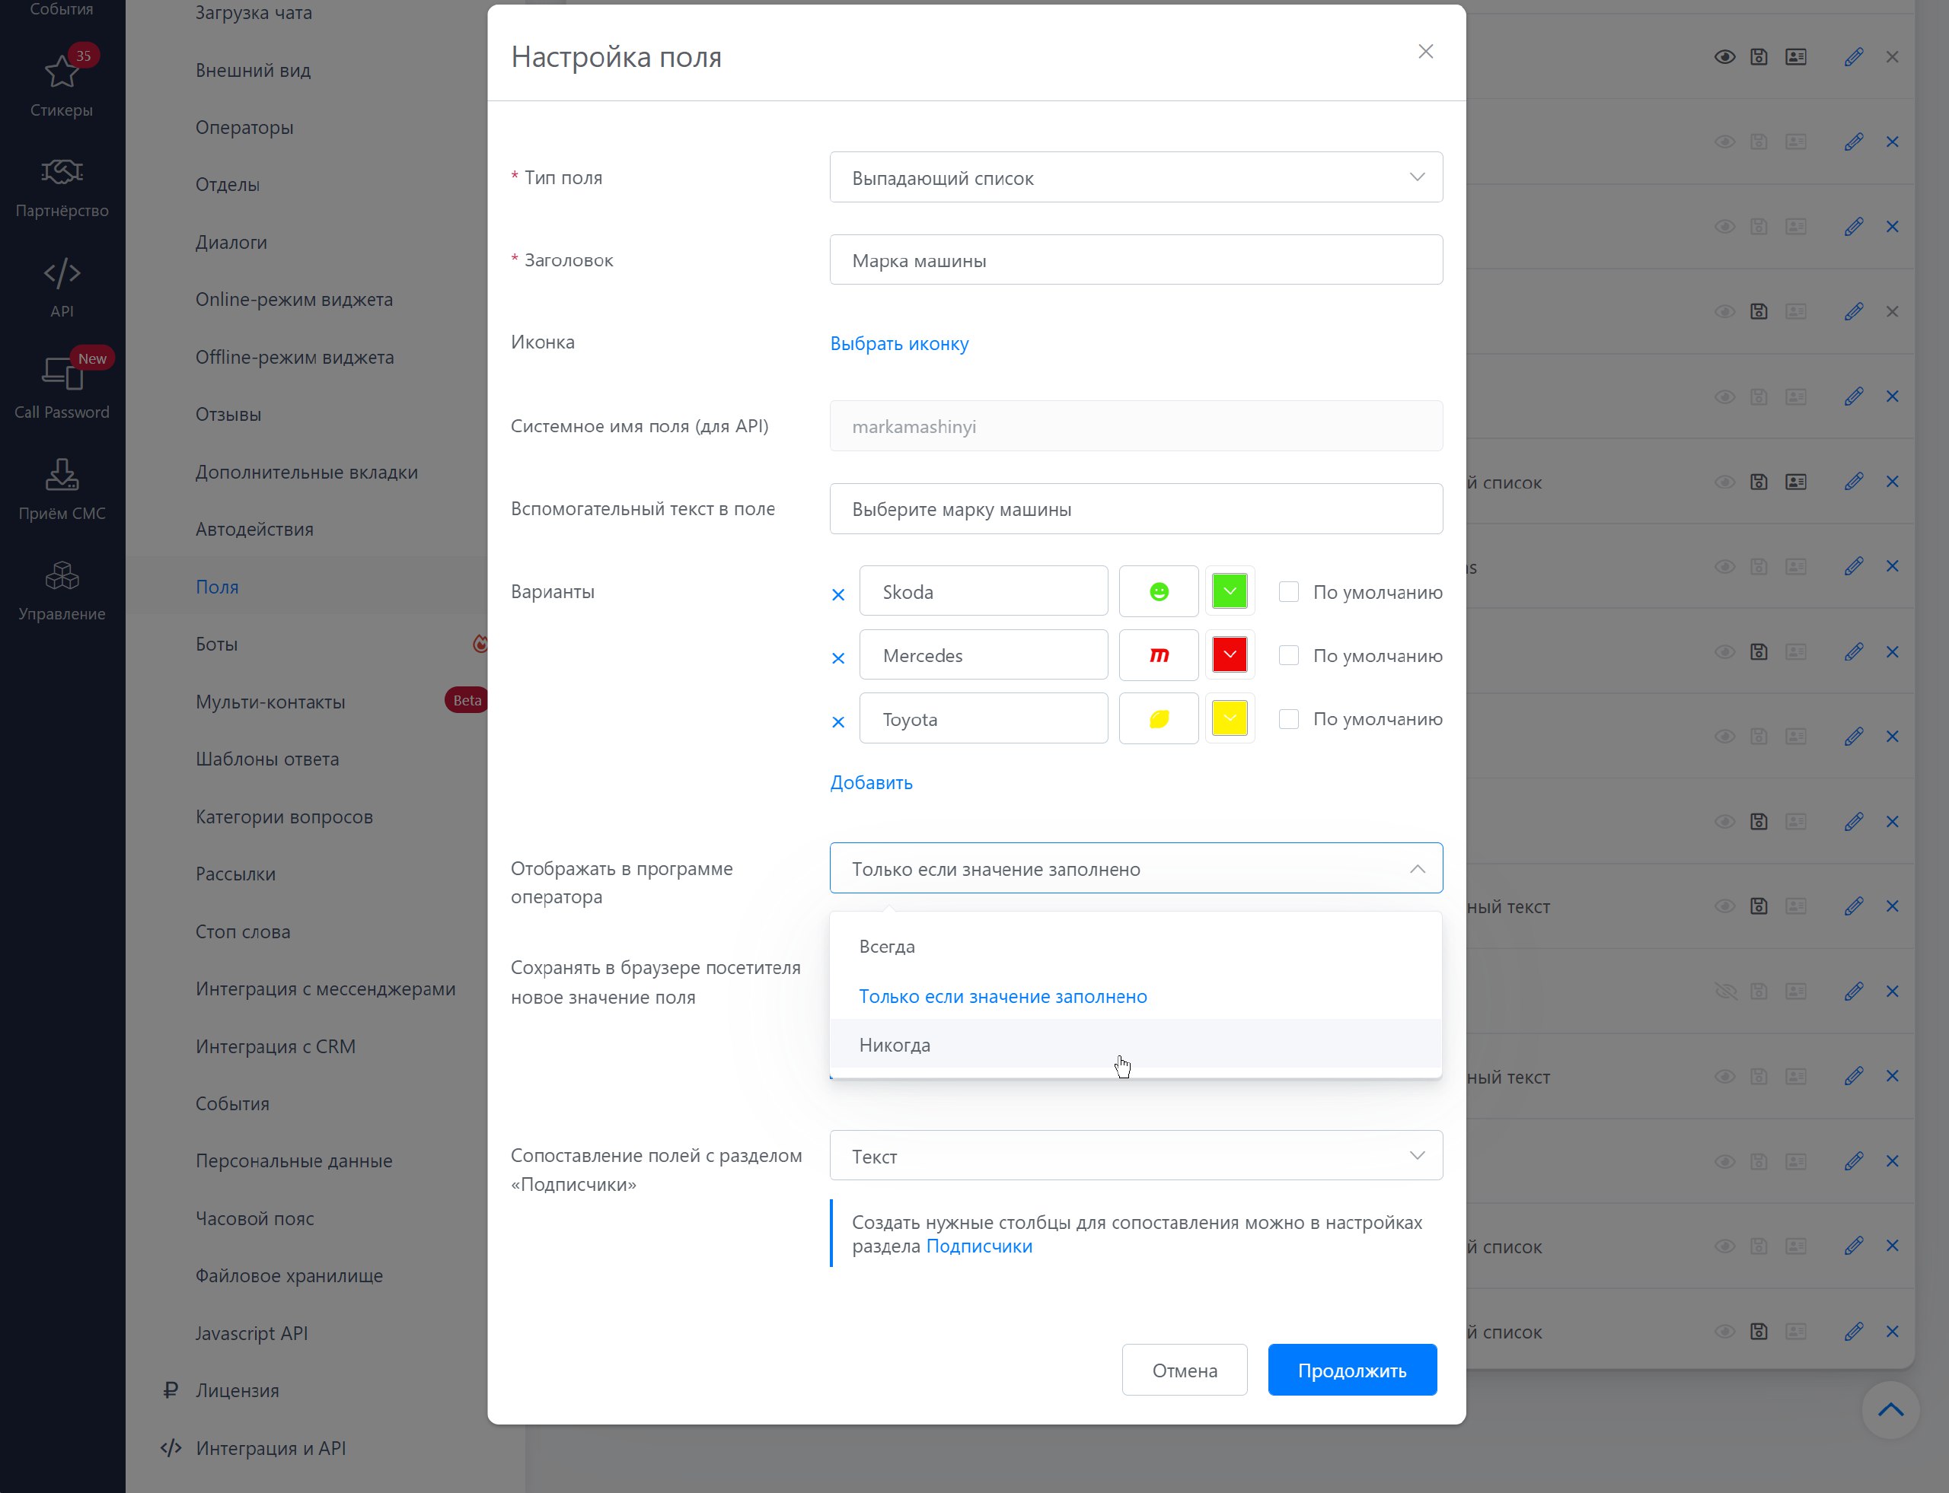Open the Тип поля dropdown
The height and width of the screenshot is (1493, 1949).
[1135, 178]
